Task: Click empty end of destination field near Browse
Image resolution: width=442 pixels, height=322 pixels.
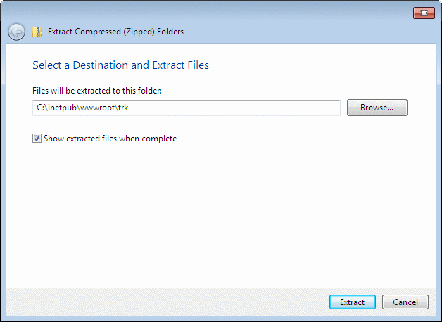Action: tap(282, 108)
